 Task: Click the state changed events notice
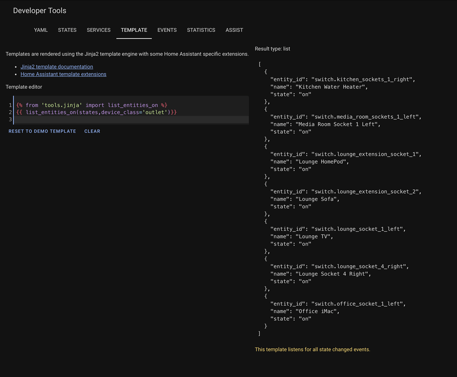pos(312,349)
